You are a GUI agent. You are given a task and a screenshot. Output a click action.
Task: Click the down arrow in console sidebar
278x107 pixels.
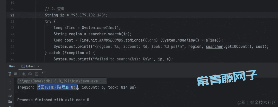click(x=10, y=89)
